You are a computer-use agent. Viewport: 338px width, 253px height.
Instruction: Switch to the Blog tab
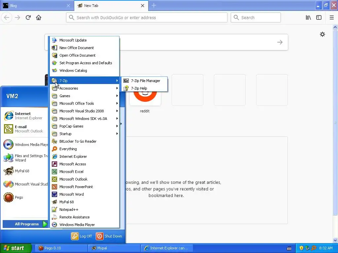click(37, 6)
